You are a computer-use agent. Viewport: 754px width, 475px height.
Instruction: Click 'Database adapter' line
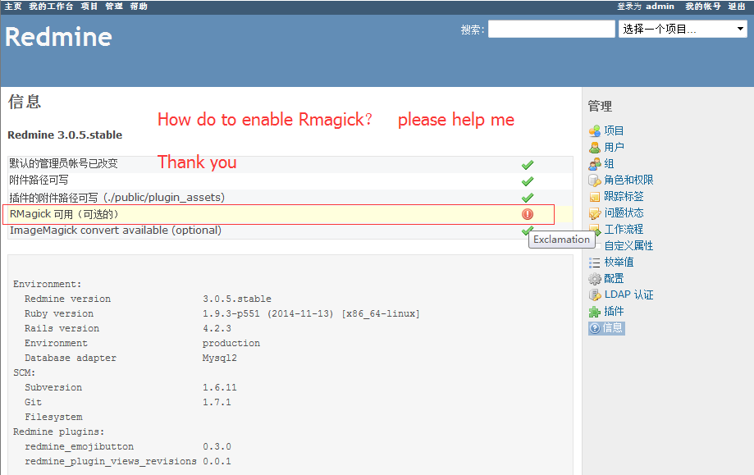coord(130,358)
